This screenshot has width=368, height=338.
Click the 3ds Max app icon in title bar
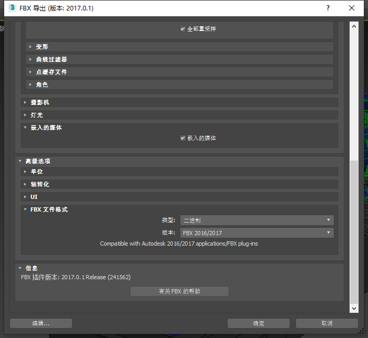(12, 8)
